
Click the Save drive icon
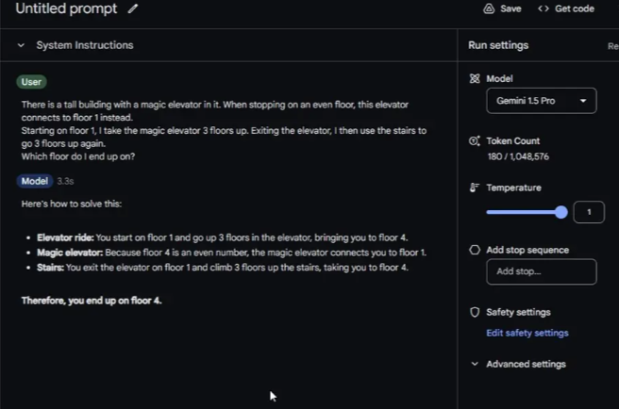pyautogui.click(x=489, y=8)
